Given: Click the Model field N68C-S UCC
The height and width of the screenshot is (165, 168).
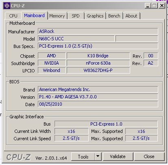Looking at the screenshot, I should (x=76, y=39).
